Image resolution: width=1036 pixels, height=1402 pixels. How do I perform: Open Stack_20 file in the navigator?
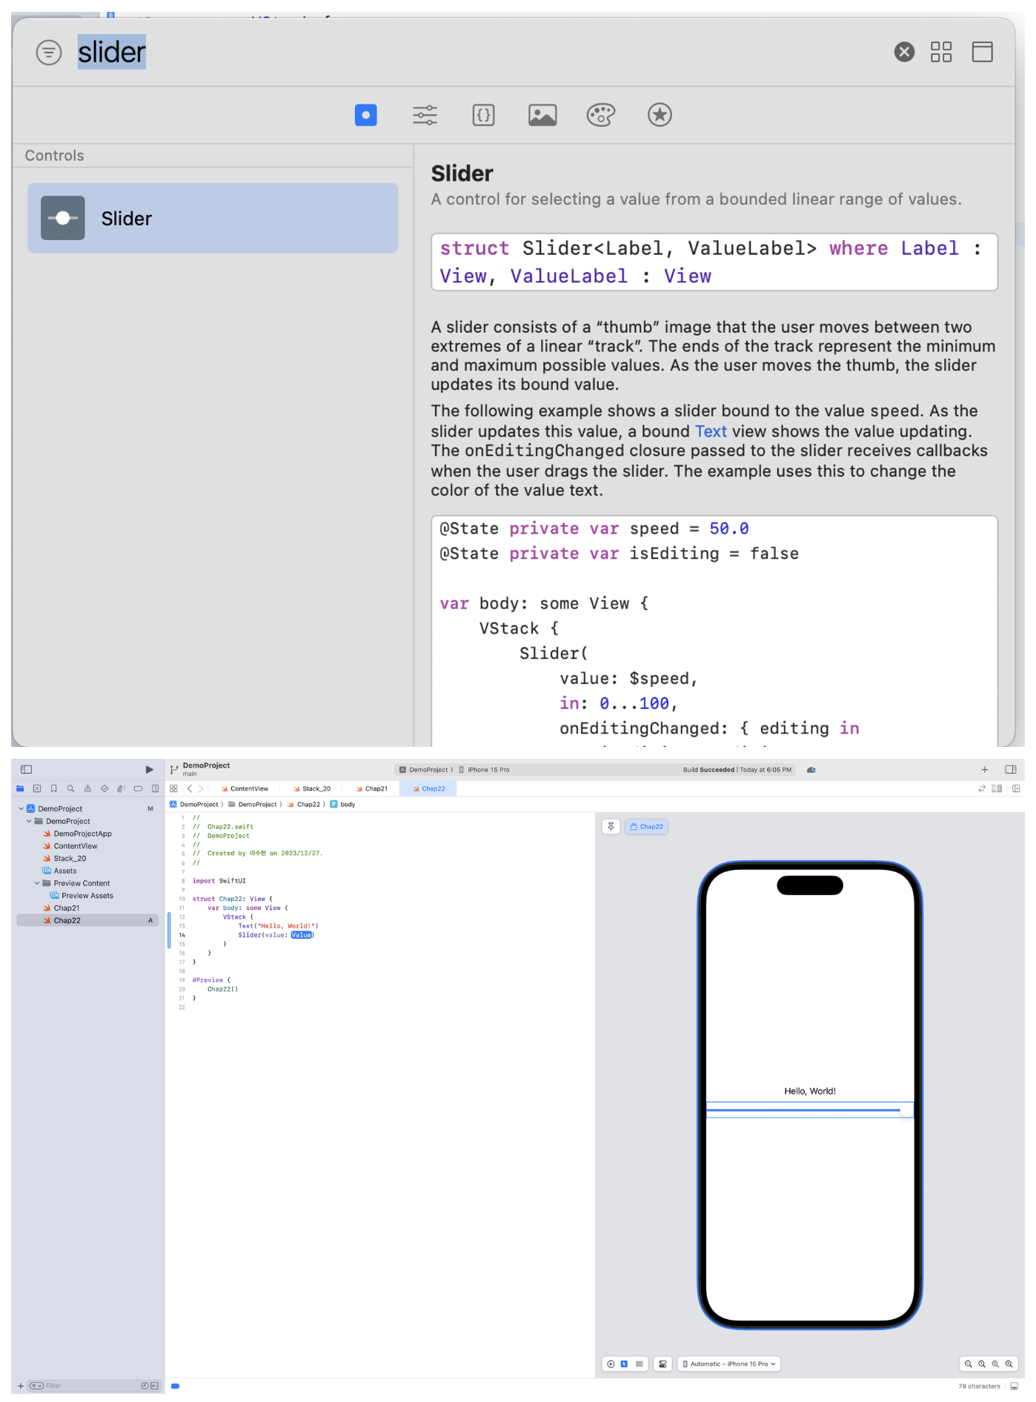pos(70,859)
